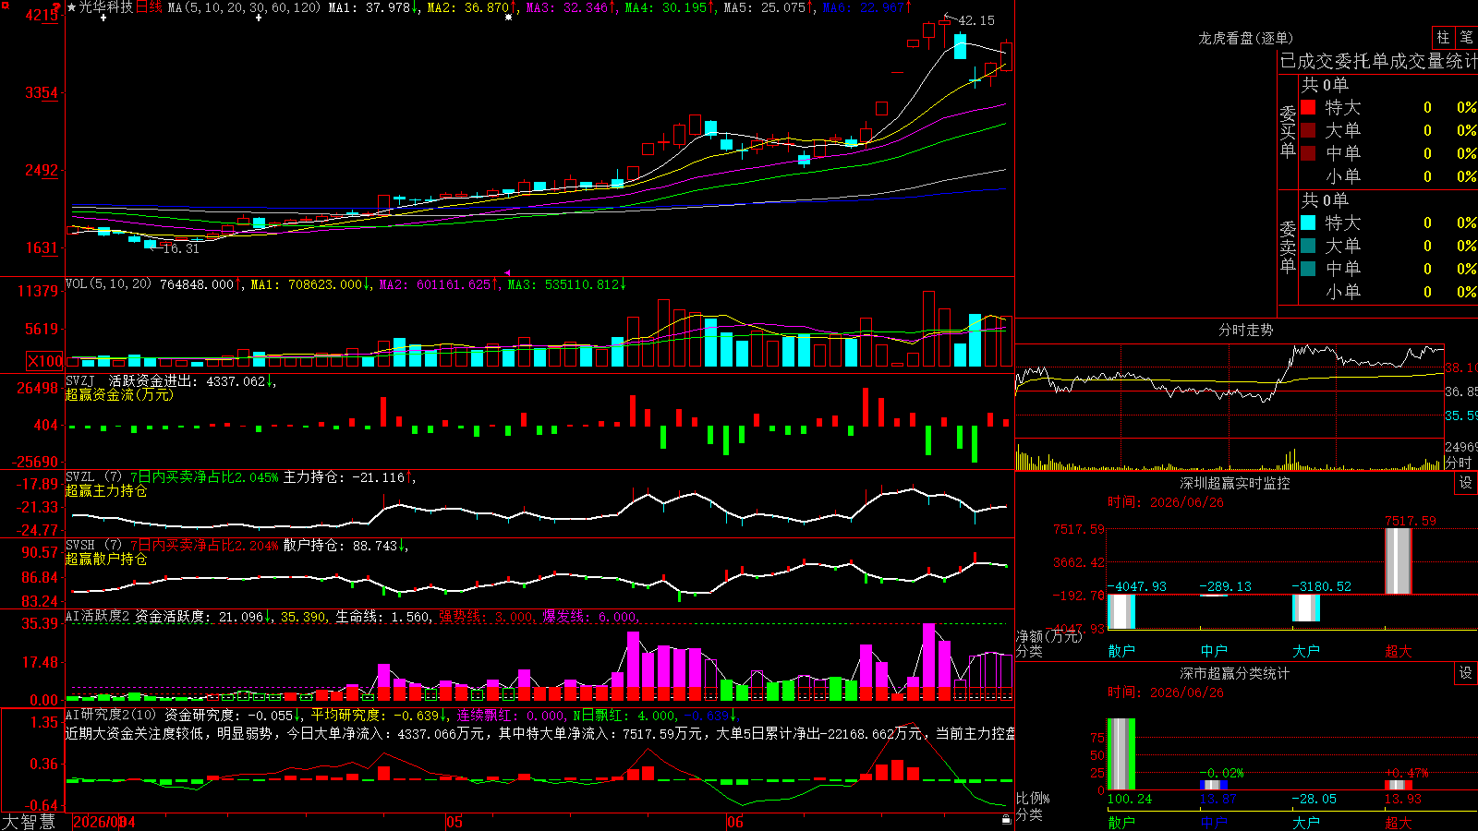The image size is (1478, 831).
Task: Click the teal 中单 sell order swatch
Action: point(1308,269)
